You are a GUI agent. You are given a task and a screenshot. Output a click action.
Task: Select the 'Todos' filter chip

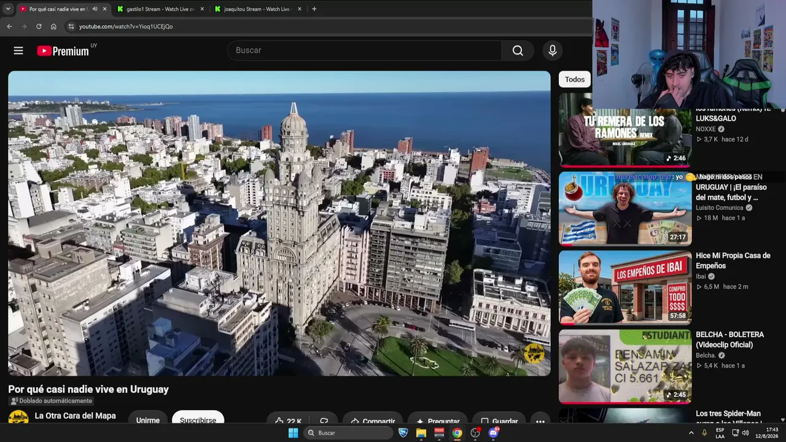575,79
